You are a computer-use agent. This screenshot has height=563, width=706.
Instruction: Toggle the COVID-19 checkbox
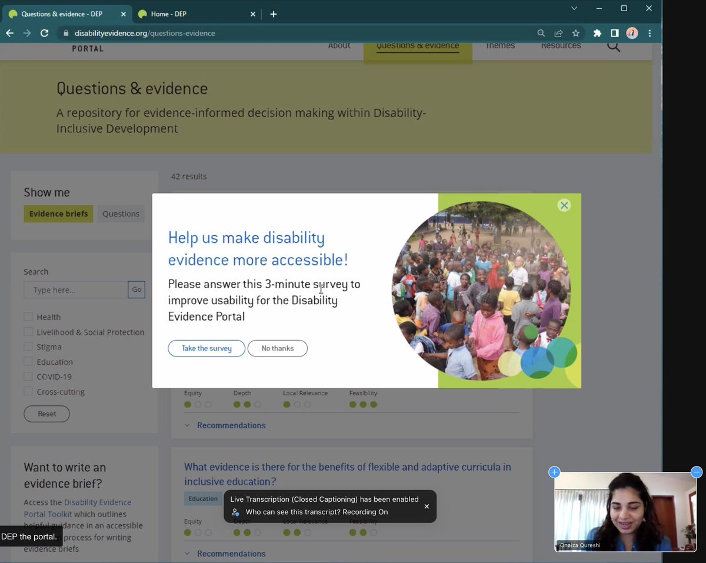click(x=27, y=377)
